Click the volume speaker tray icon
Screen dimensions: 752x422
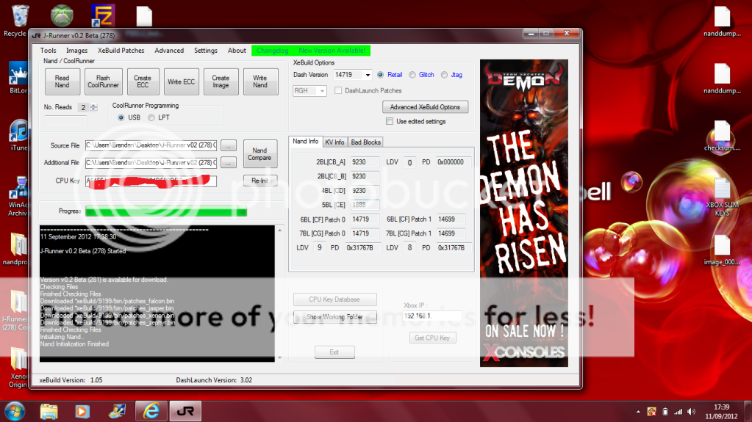point(692,411)
